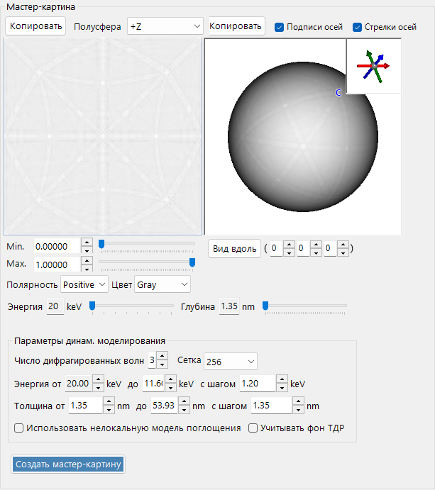The width and height of the screenshot is (435, 490).
Task: Increase the Min. value with up arrow
Action: 87,243
